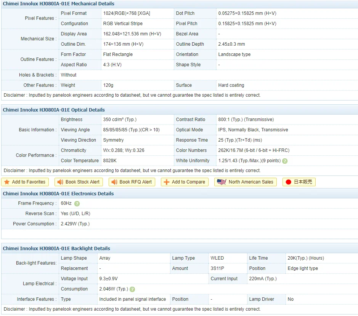This screenshot has width=358, height=316.
Task: Select the Lamp Driver value No
Action: 291,299
